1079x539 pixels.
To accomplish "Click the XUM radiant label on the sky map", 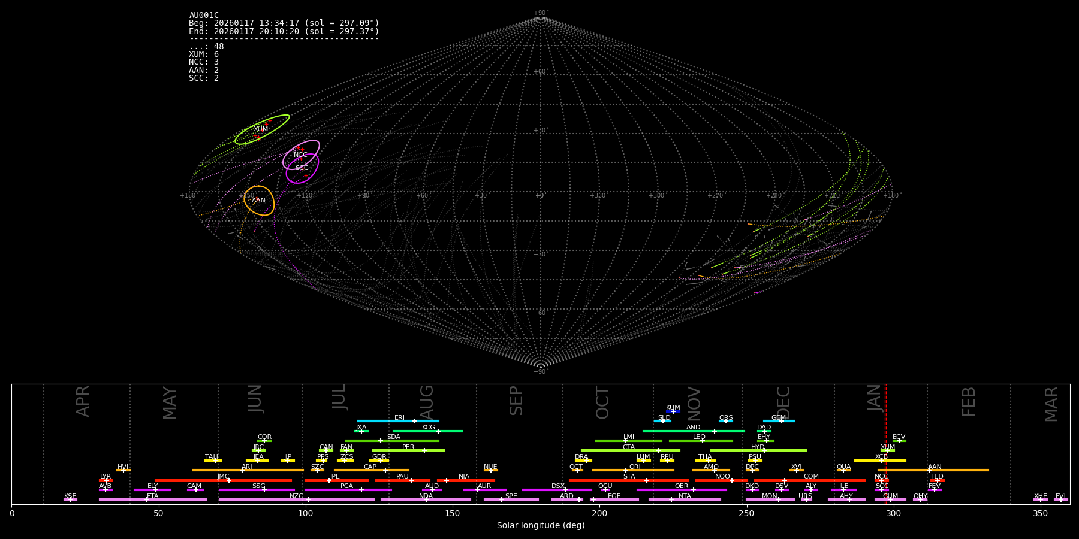I will click(261, 129).
